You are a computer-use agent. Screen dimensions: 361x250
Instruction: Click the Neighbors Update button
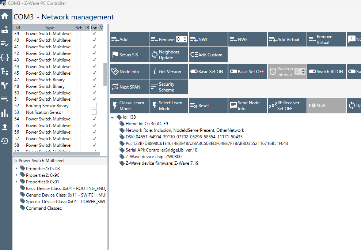point(168,55)
